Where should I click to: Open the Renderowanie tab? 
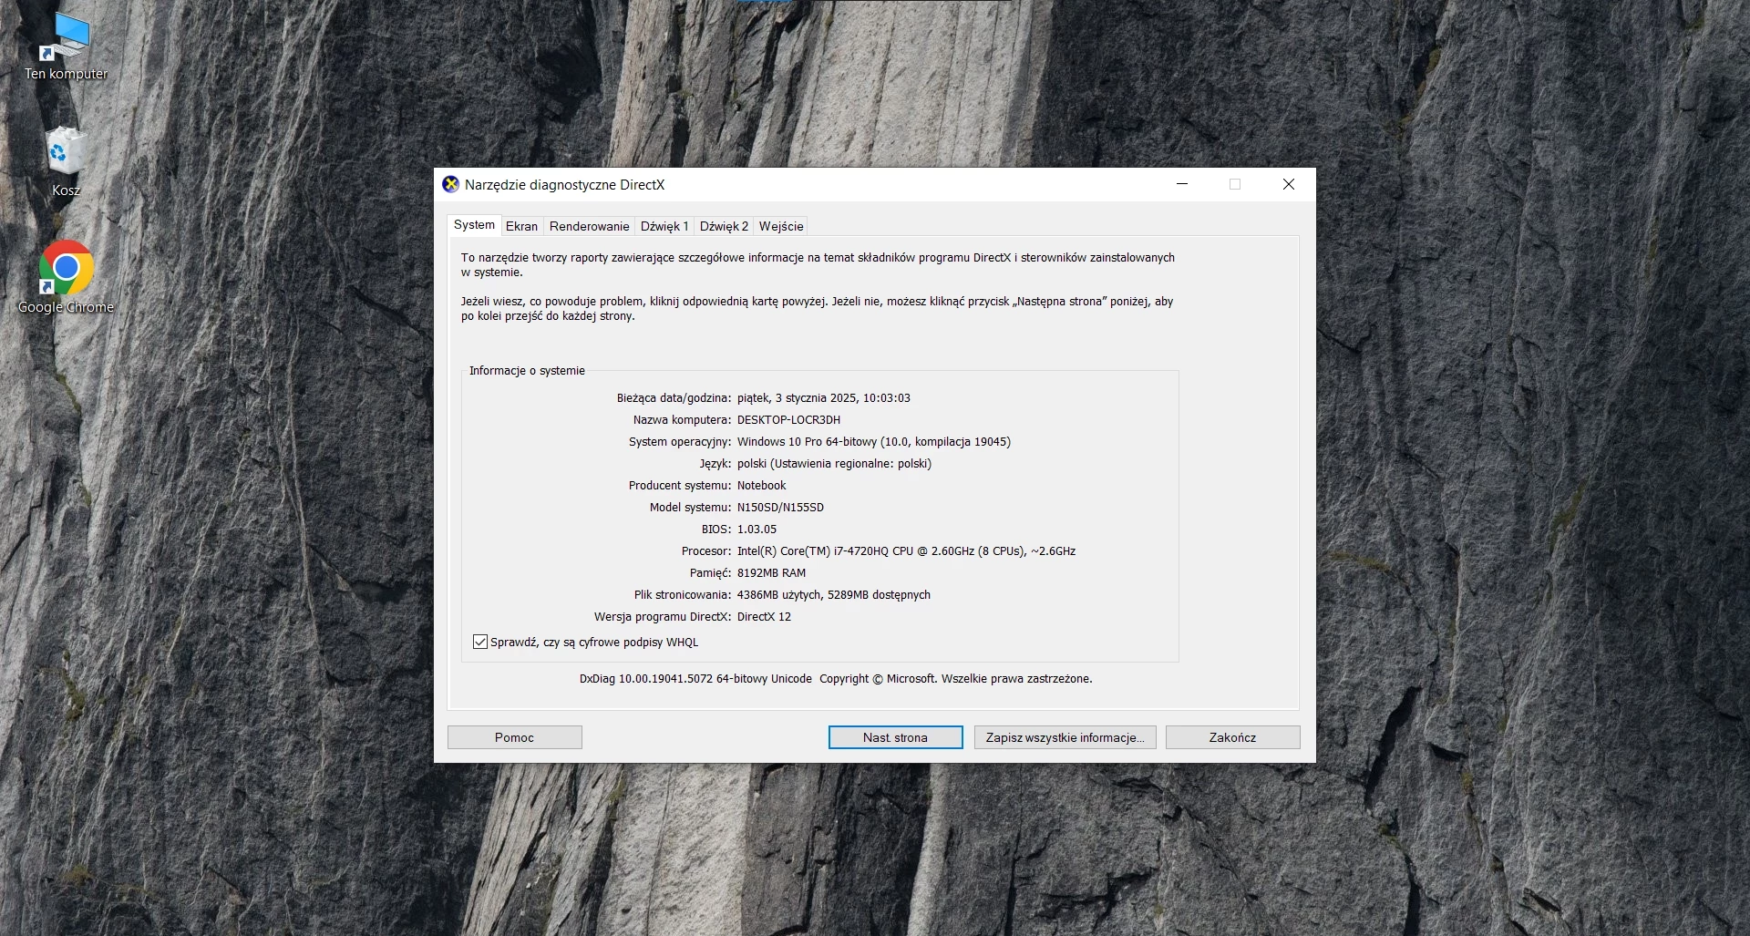tap(589, 226)
